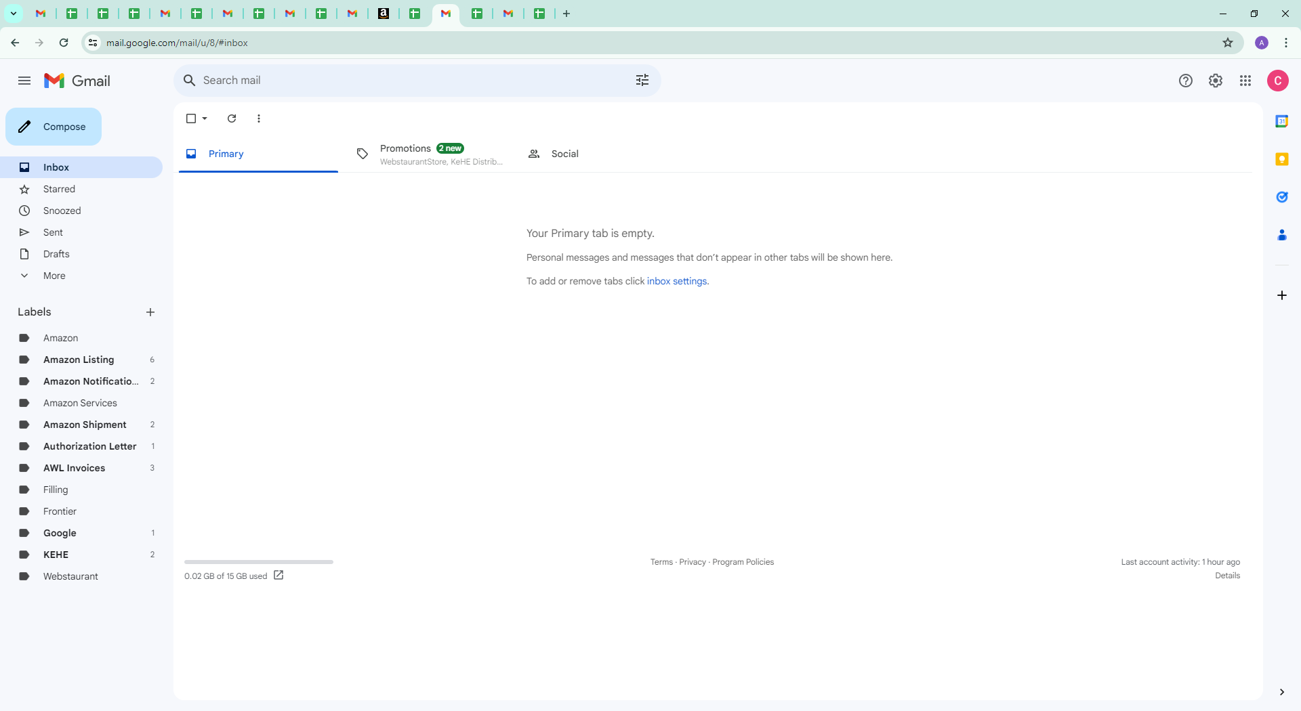Viewport: 1301px width, 711px height.
Task: Open the Terms link
Action: click(661, 562)
